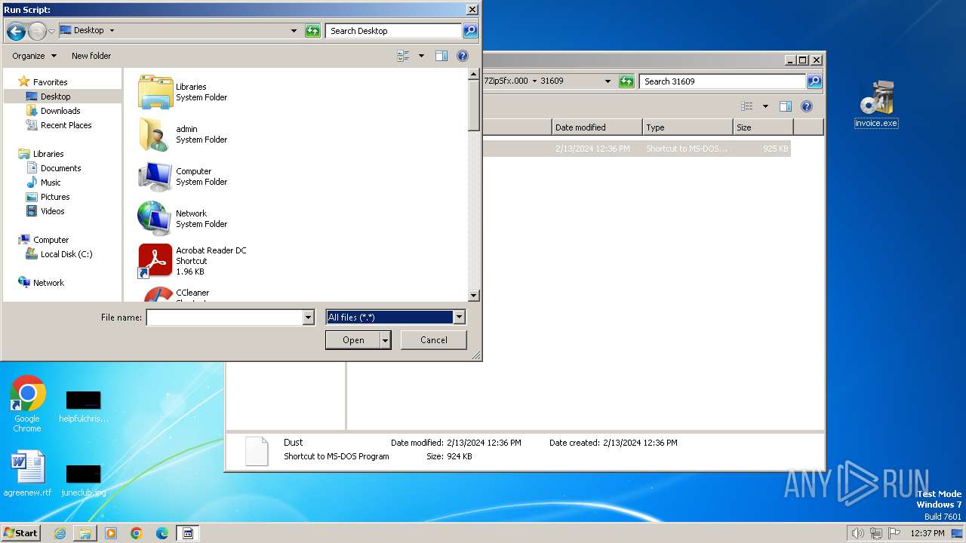Select Computer in the navigation pane
This screenshot has height=543, width=966.
51,240
